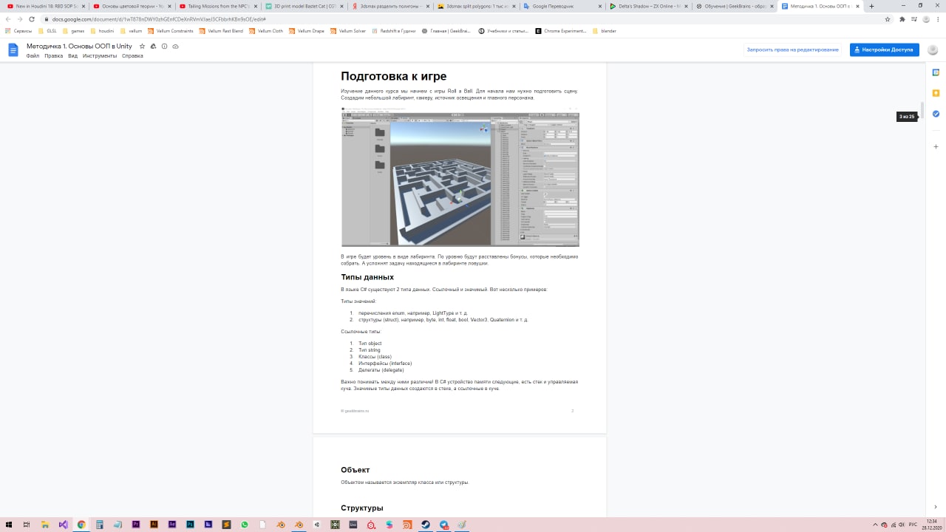
Task: Click the move document folder icon
Action: (x=153, y=47)
